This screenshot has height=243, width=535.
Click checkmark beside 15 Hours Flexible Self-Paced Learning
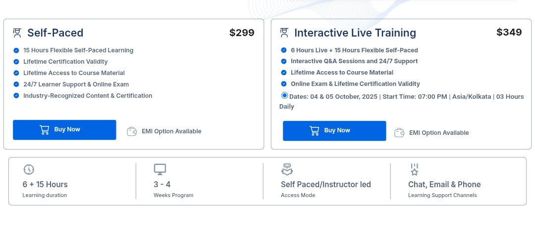point(16,50)
